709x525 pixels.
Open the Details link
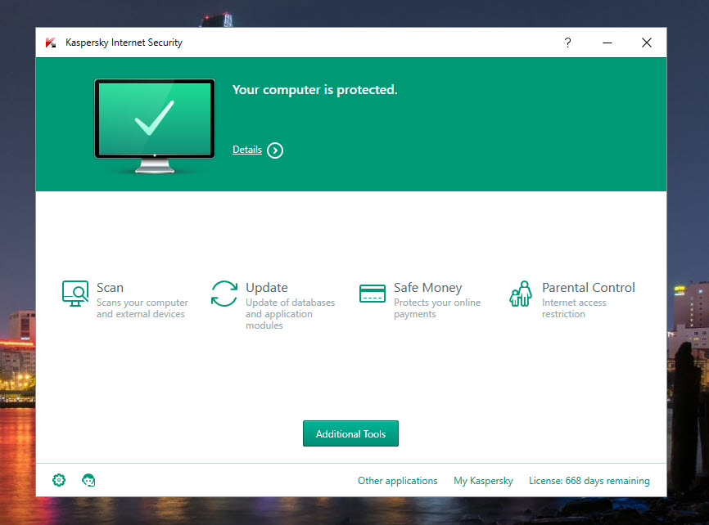[246, 150]
